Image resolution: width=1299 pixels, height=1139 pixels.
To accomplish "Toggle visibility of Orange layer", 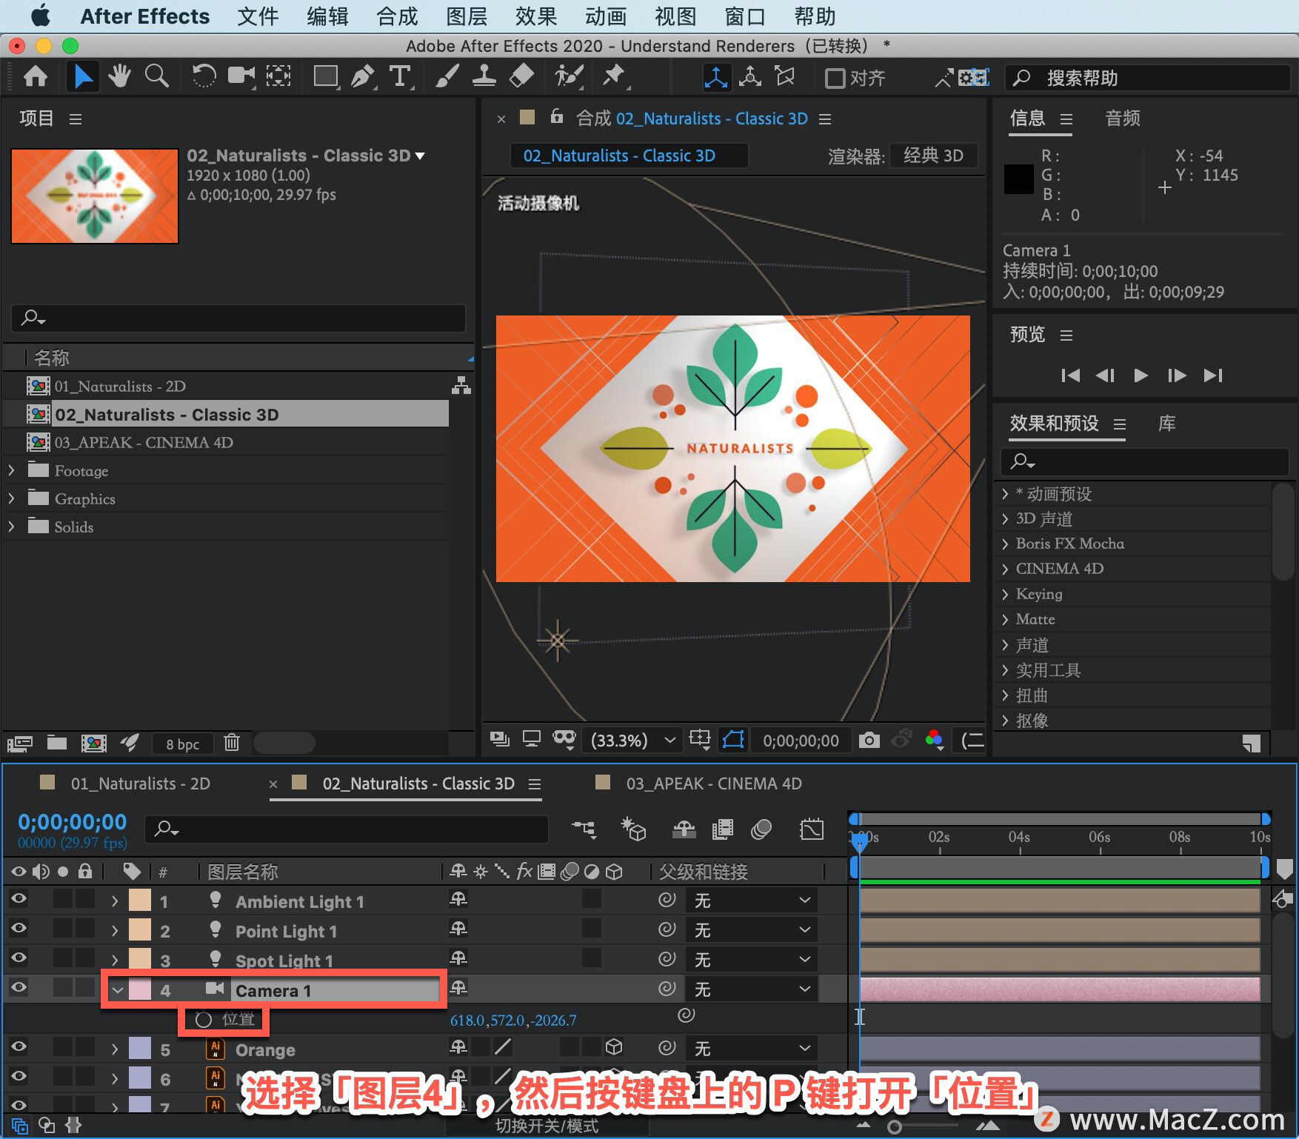I will 19,1047.
